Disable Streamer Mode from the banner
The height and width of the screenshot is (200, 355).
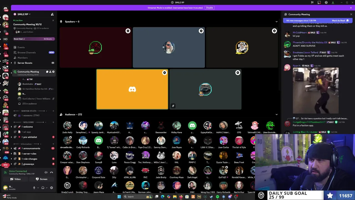pyautogui.click(x=210, y=8)
